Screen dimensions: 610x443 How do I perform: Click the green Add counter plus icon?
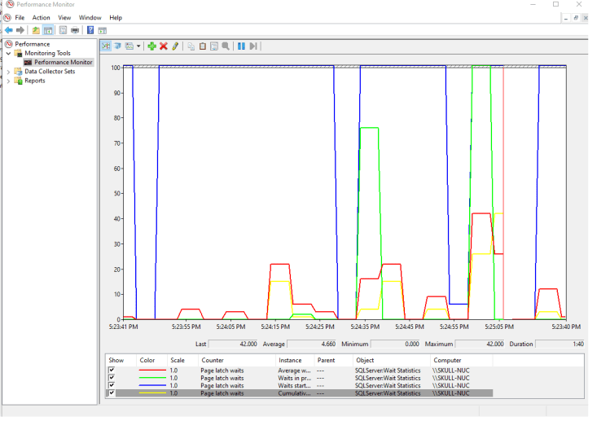(151, 46)
